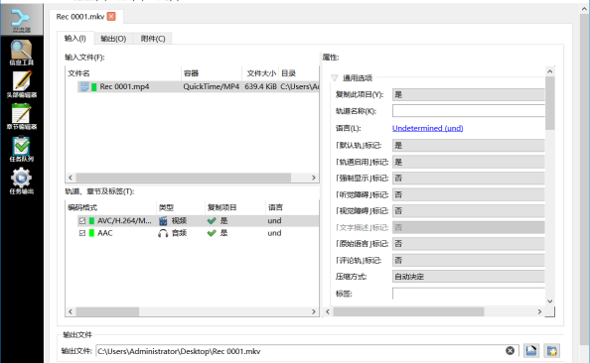The width and height of the screenshot is (590, 363).
Task: Open the 听觉障碍 flag dropdown
Action: coord(469,194)
